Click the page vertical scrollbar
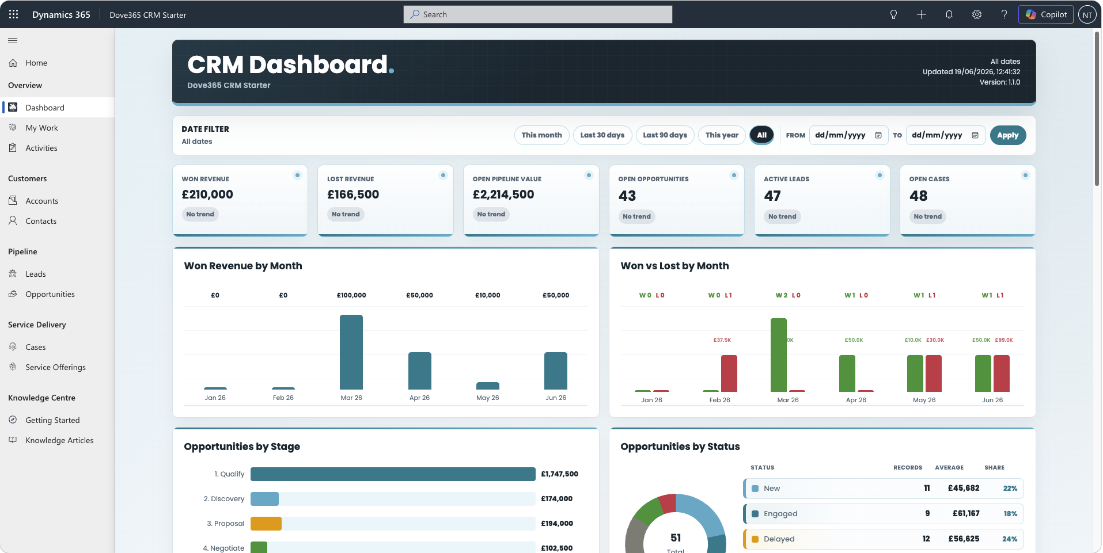The width and height of the screenshot is (1103, 553). pos(1097,109)
